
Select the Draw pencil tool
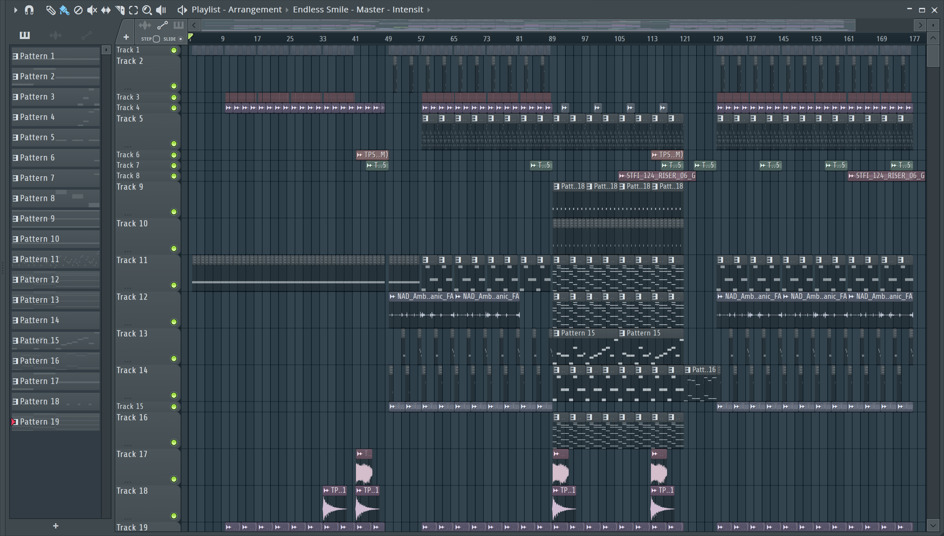tap(50, 10)
